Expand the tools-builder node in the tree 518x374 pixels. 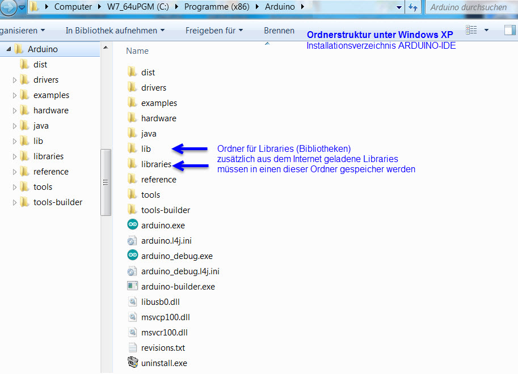pos(14,202)
